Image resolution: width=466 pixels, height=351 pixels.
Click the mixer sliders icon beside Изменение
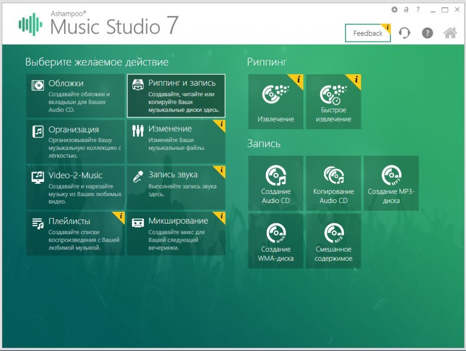pos(137,131)
